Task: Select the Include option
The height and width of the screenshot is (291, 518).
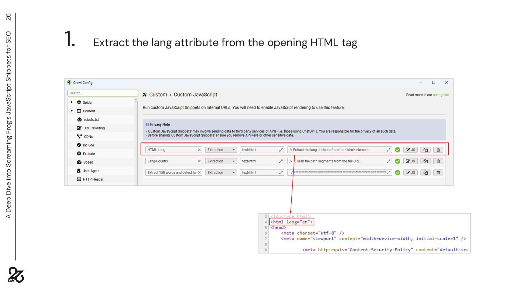Action: (x=88, y=145)
